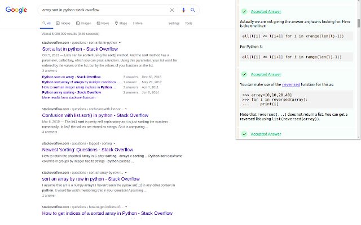This screenshot has width=361, height=225.
Task: Switch to the News tab
Action: 103,23
